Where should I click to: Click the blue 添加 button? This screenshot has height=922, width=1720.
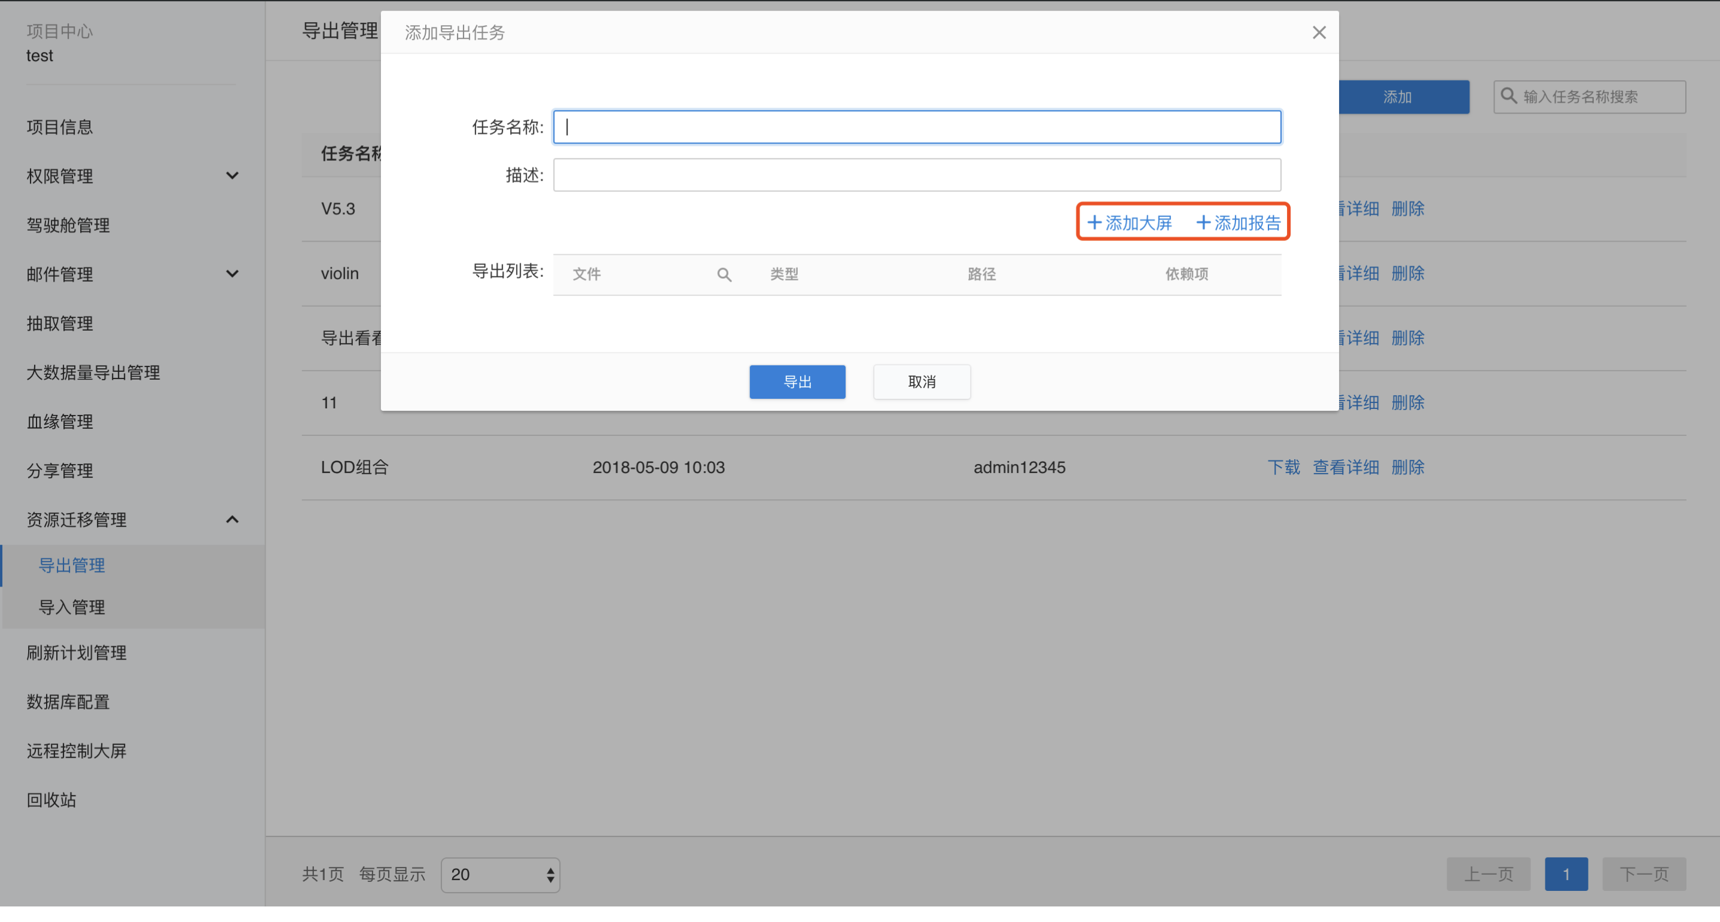1397,97
